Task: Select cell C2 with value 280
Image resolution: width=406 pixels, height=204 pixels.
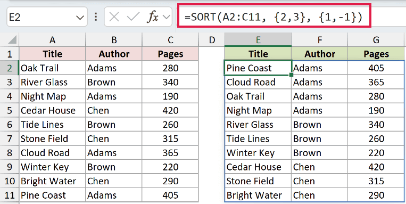Action: click(170, 68)
